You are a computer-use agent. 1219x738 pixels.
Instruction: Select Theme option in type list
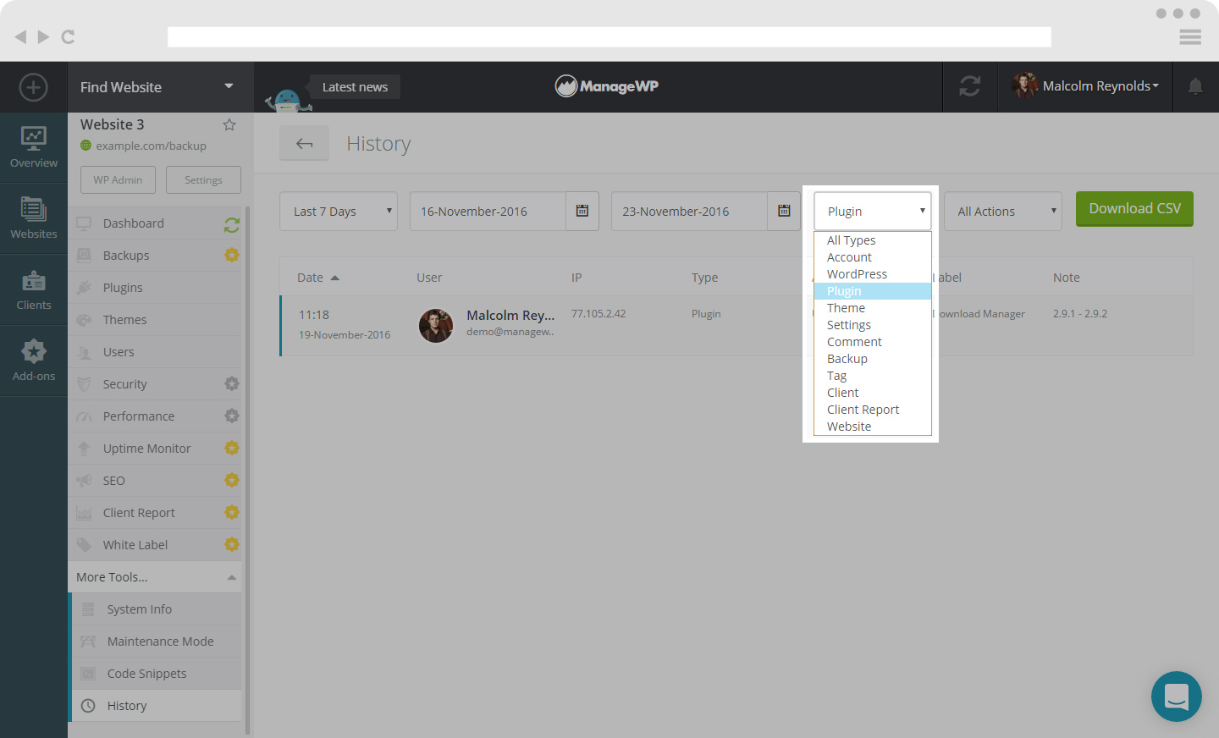(873, 308)
